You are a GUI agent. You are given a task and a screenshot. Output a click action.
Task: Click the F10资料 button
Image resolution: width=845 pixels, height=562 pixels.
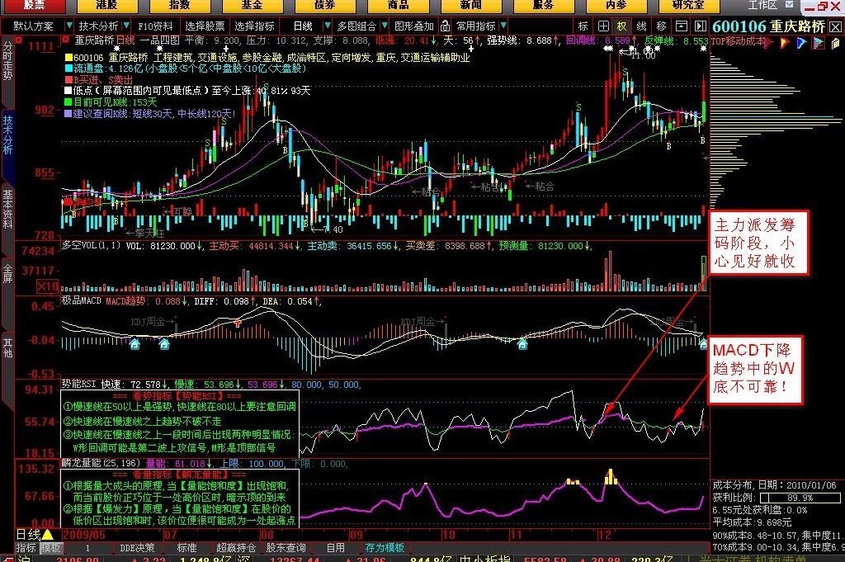point(155,26)
